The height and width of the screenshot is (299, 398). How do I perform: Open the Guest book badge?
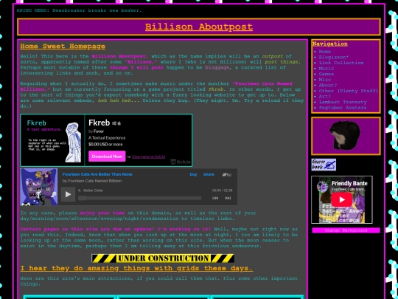324,165
